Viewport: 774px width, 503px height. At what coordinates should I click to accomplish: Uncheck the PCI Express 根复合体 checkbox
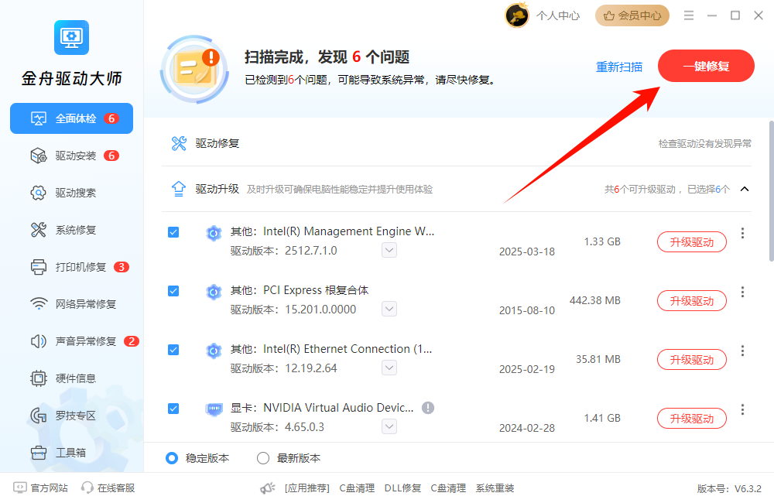(173, 291)
